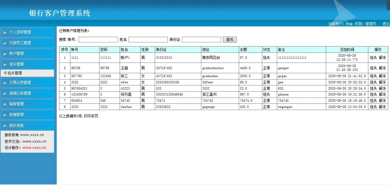Click the 帐号 search input field
The image size is (390, 185).
(98, 39)
